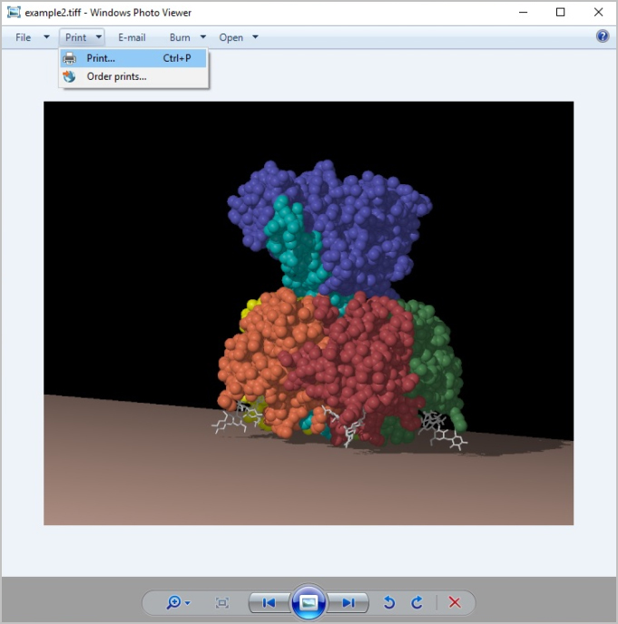Viewport: 618px width, 624px height.
Task: Open Help with blue question mark
Action: 603,37
